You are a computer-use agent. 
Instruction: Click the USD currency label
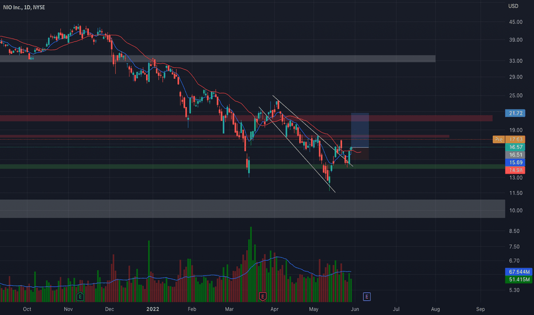click(513, 6)
